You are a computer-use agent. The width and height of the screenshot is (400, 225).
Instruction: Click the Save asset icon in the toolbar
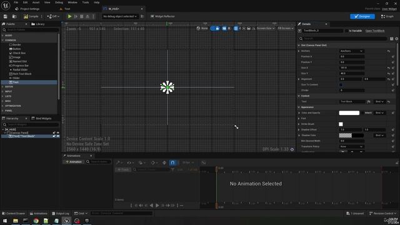pos(6,16)
